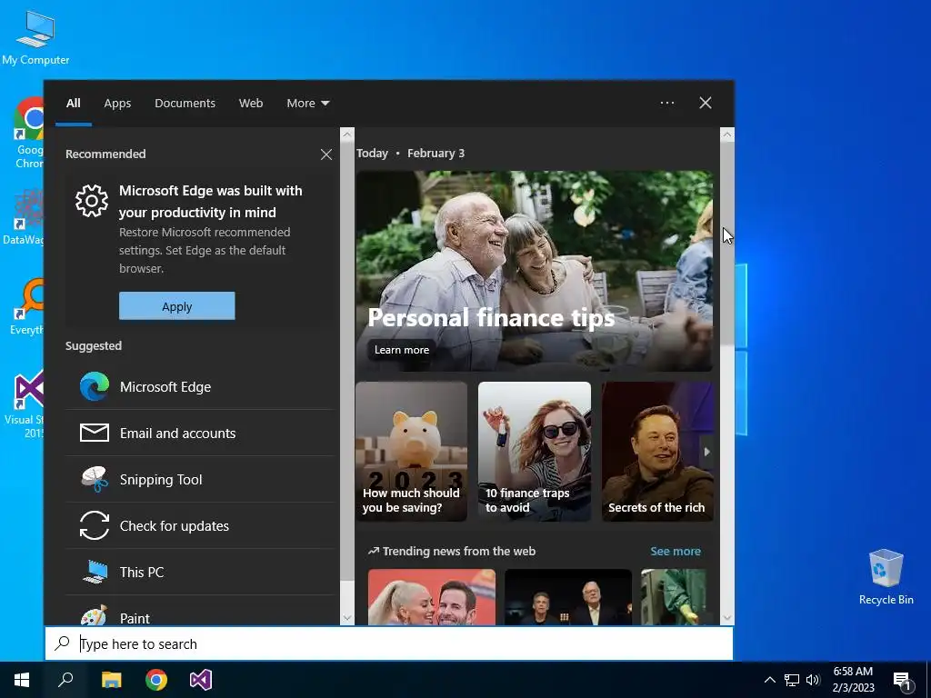Click the Trending news from the web heading
931x698 pixels.
point(452,552)
